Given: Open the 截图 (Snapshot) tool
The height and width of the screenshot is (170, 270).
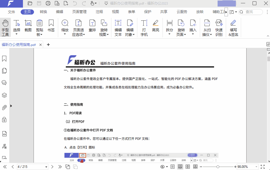Looking at the screenshot, I should click(28, 26).
